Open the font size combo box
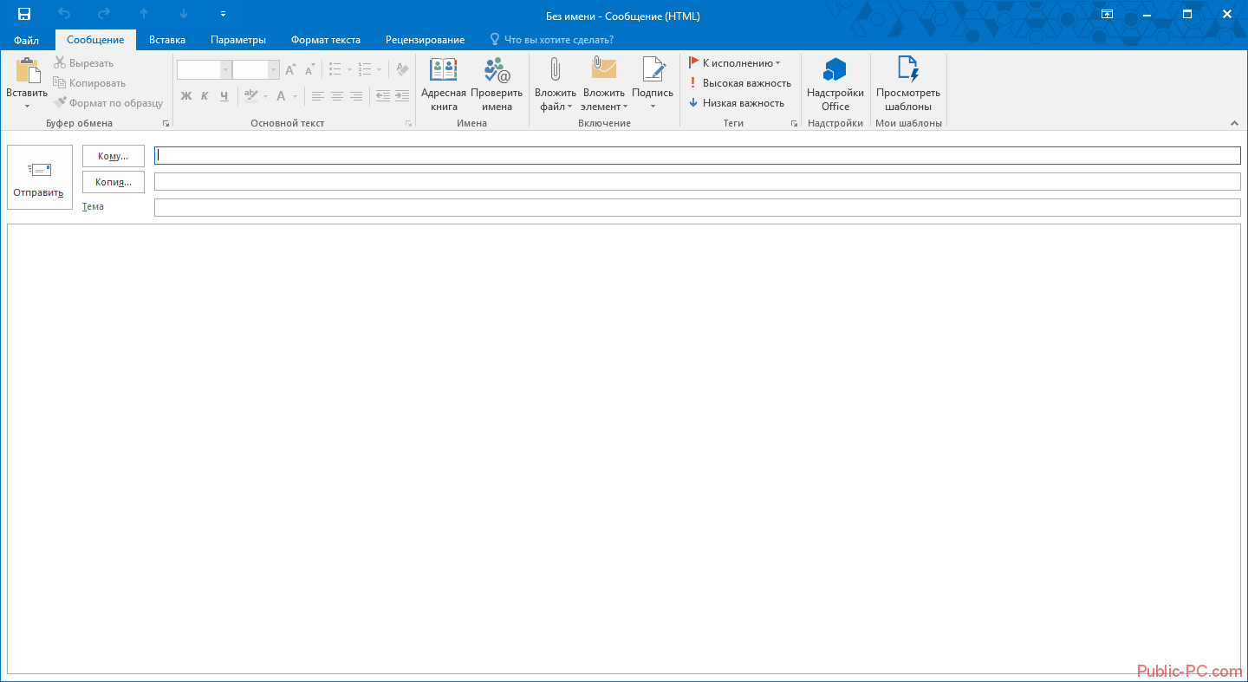The width and height of the screenshot is (1248, 682). point(256,70)
